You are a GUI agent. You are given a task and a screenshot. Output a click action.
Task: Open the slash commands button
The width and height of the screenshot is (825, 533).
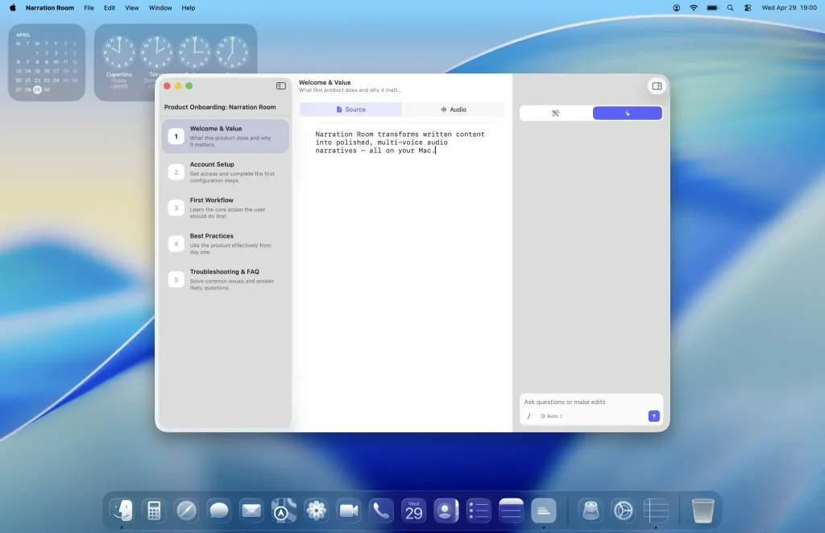click(x=529, y=415)
